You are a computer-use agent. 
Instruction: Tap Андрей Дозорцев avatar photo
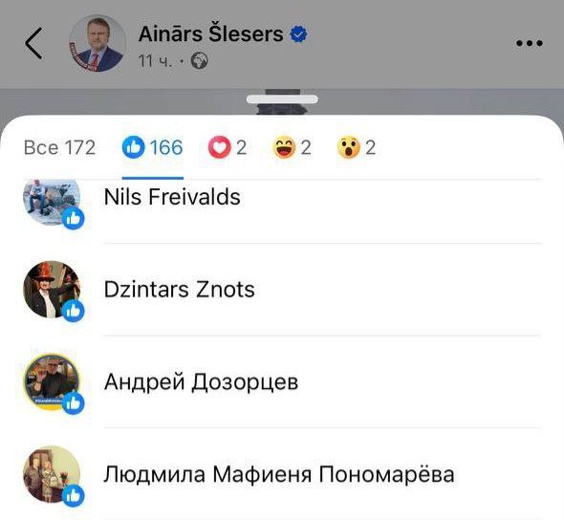pos(52,382)
